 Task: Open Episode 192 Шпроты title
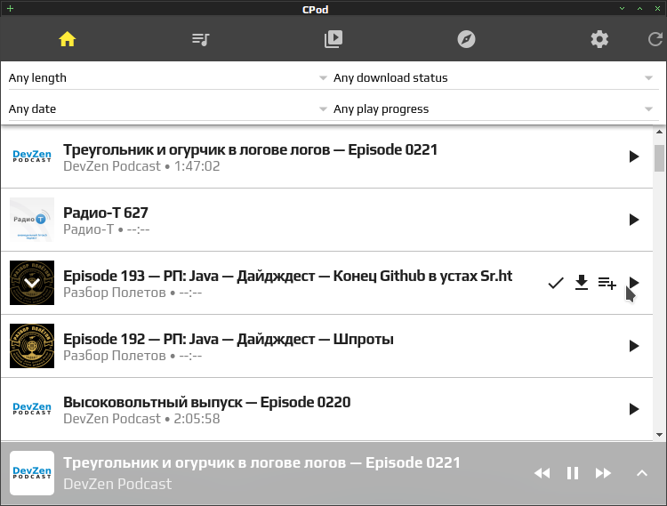[x=229, y=340]
